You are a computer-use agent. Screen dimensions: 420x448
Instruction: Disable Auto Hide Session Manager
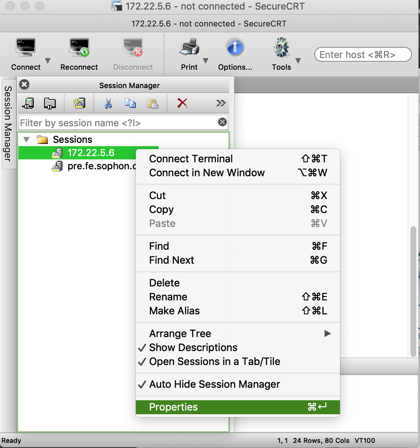pos(214,384)
